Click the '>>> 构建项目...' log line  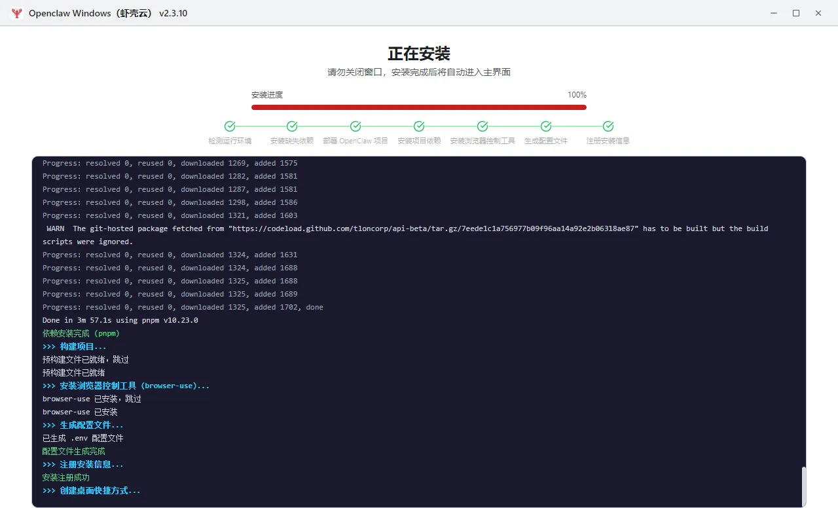click(75, 346)
